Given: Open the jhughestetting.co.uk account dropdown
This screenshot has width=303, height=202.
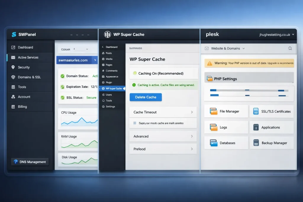Looking at the screenshot, I should coord(277,35).
